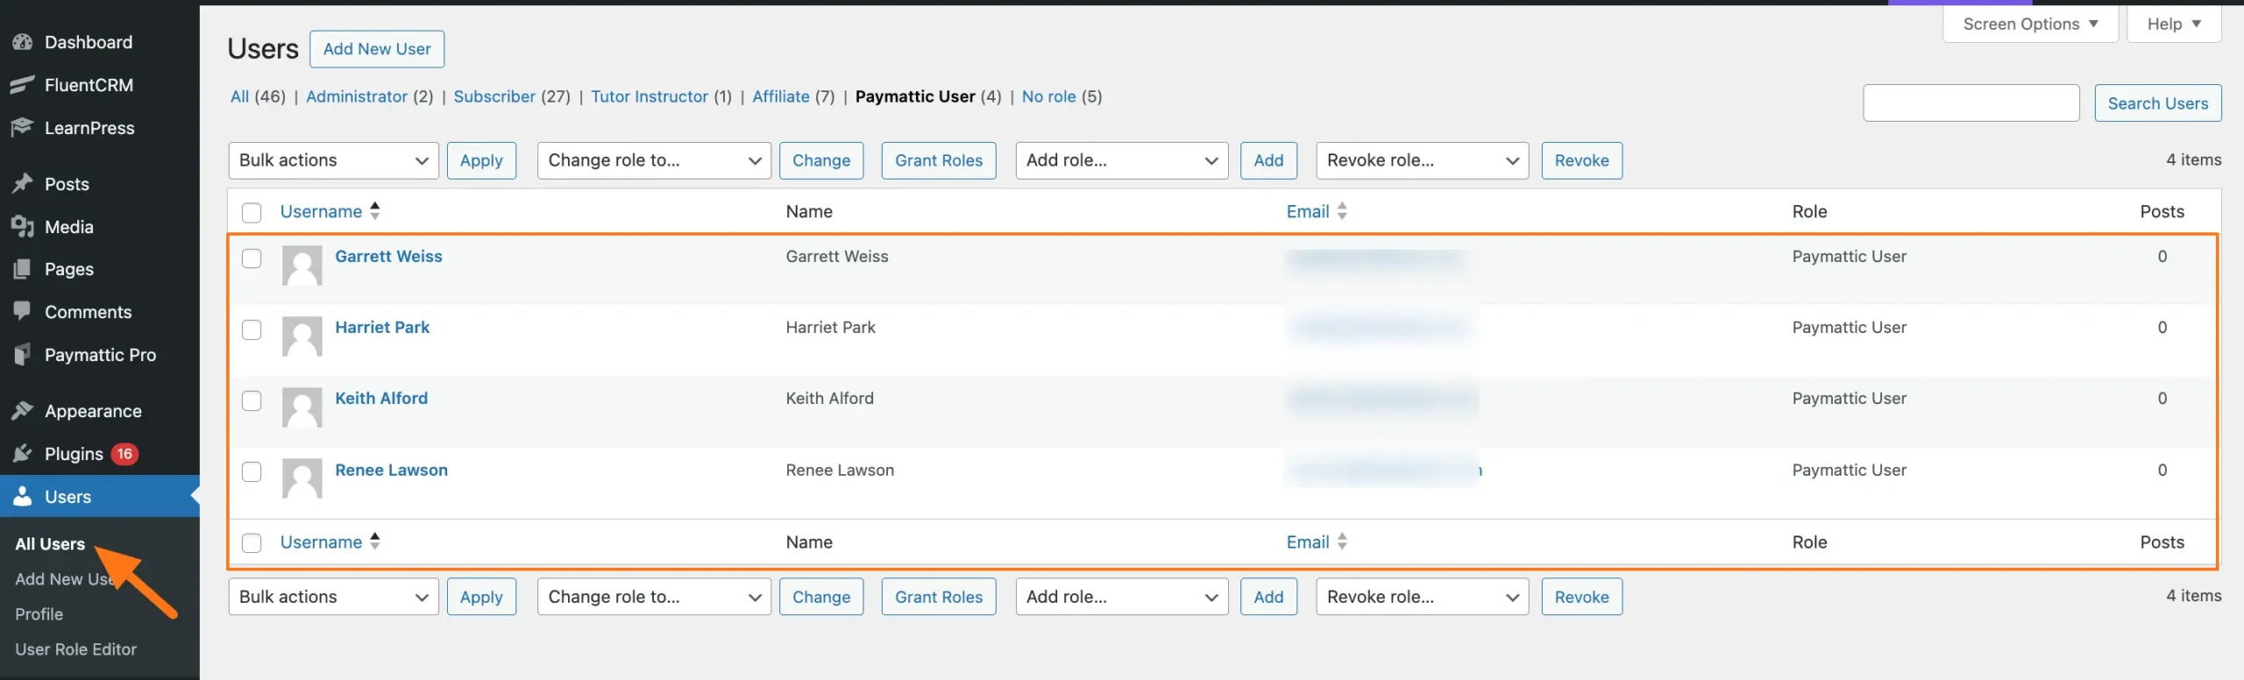
Task: Click sort arrows beside top Email header
Action: (1342, 210)
